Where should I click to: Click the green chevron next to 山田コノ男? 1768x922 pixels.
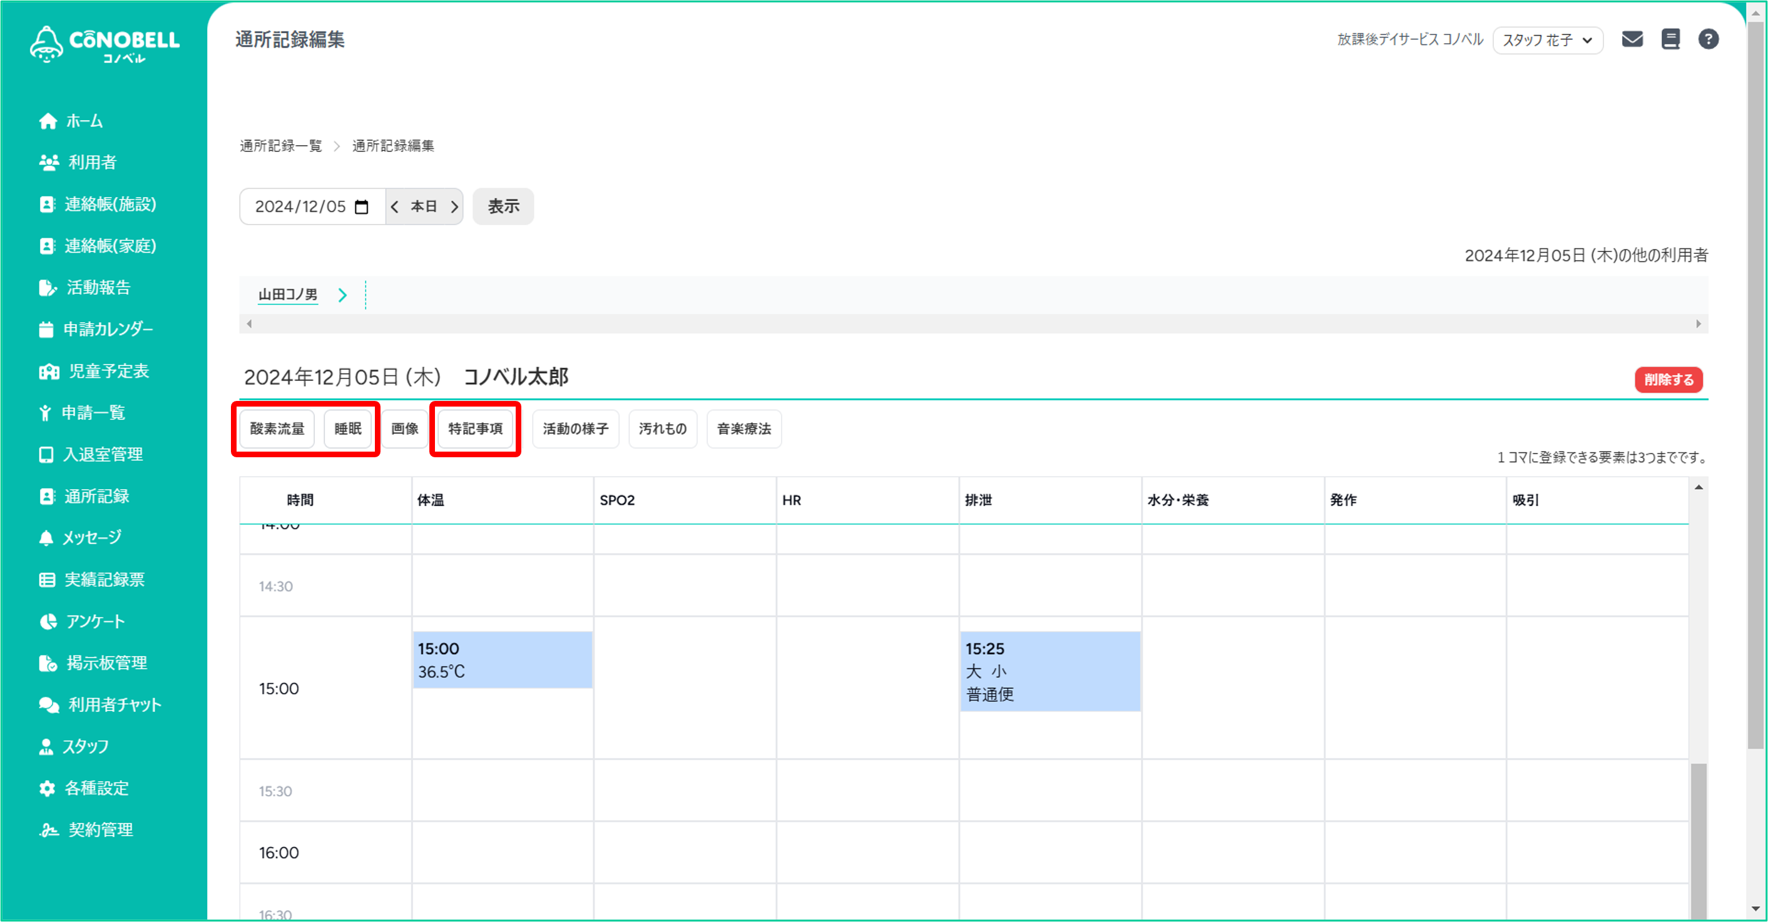(x=342, y=295)
